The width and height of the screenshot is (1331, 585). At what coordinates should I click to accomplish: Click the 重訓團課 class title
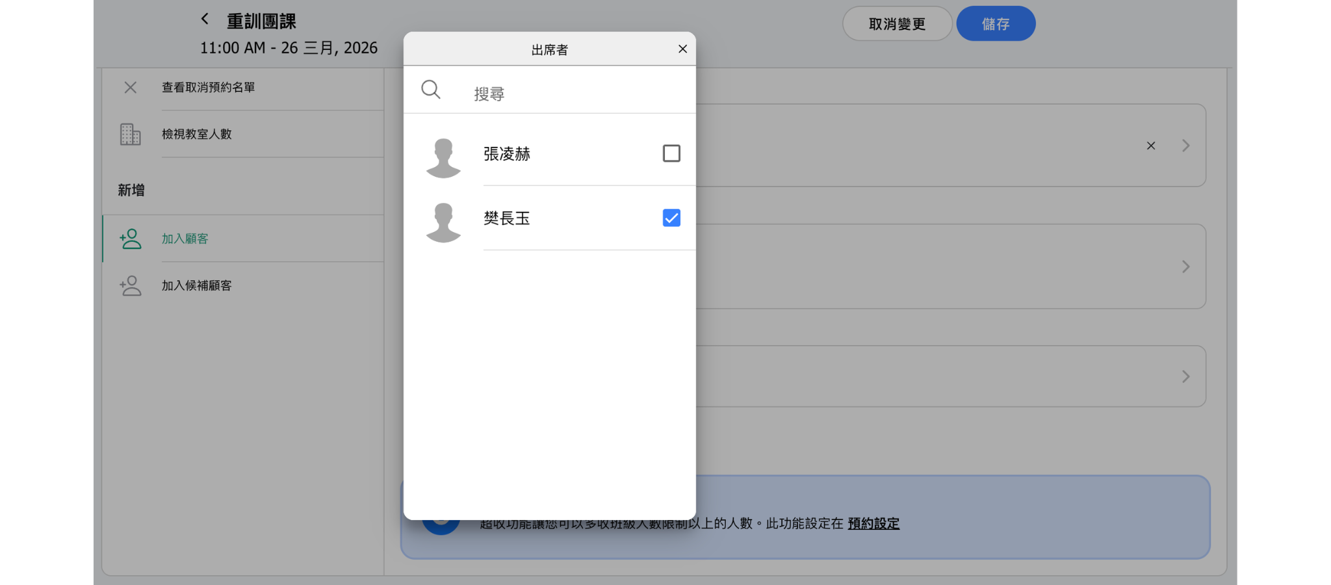(x=261, y=21)
